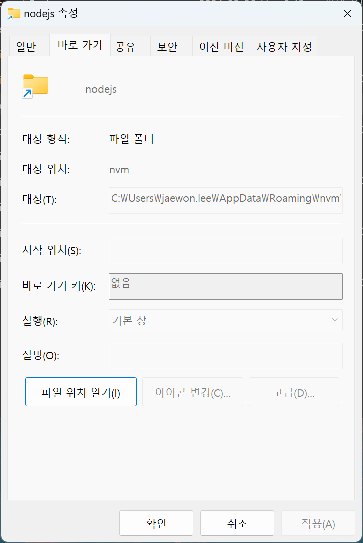
Task: Switch to the 사용자 지정 tab
Action: (284, 47)
